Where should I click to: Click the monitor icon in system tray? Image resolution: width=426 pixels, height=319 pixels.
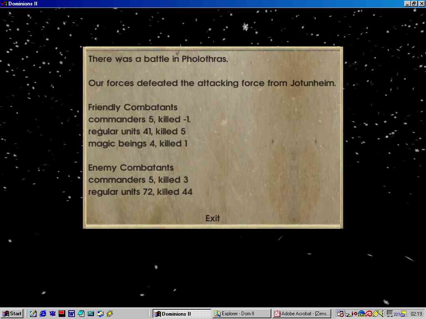389,314
